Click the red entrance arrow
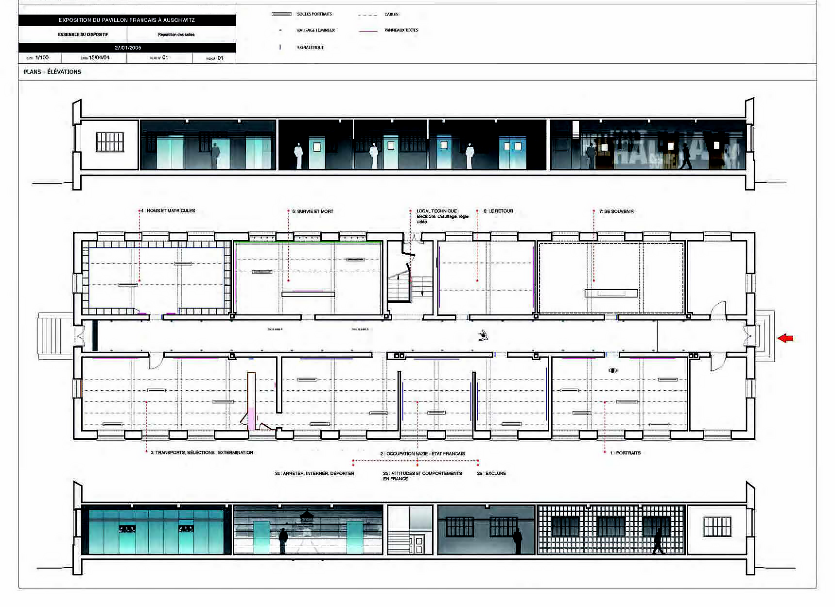The width and height of the screenshot is (835, 607). (x=785, y=338)
